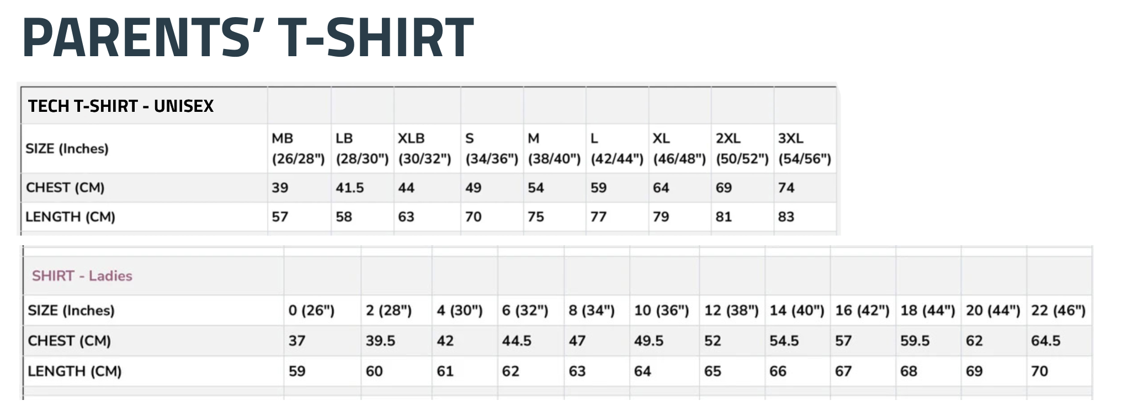
Task: Click ladies chest value 54.5
Action: point(784,340)
